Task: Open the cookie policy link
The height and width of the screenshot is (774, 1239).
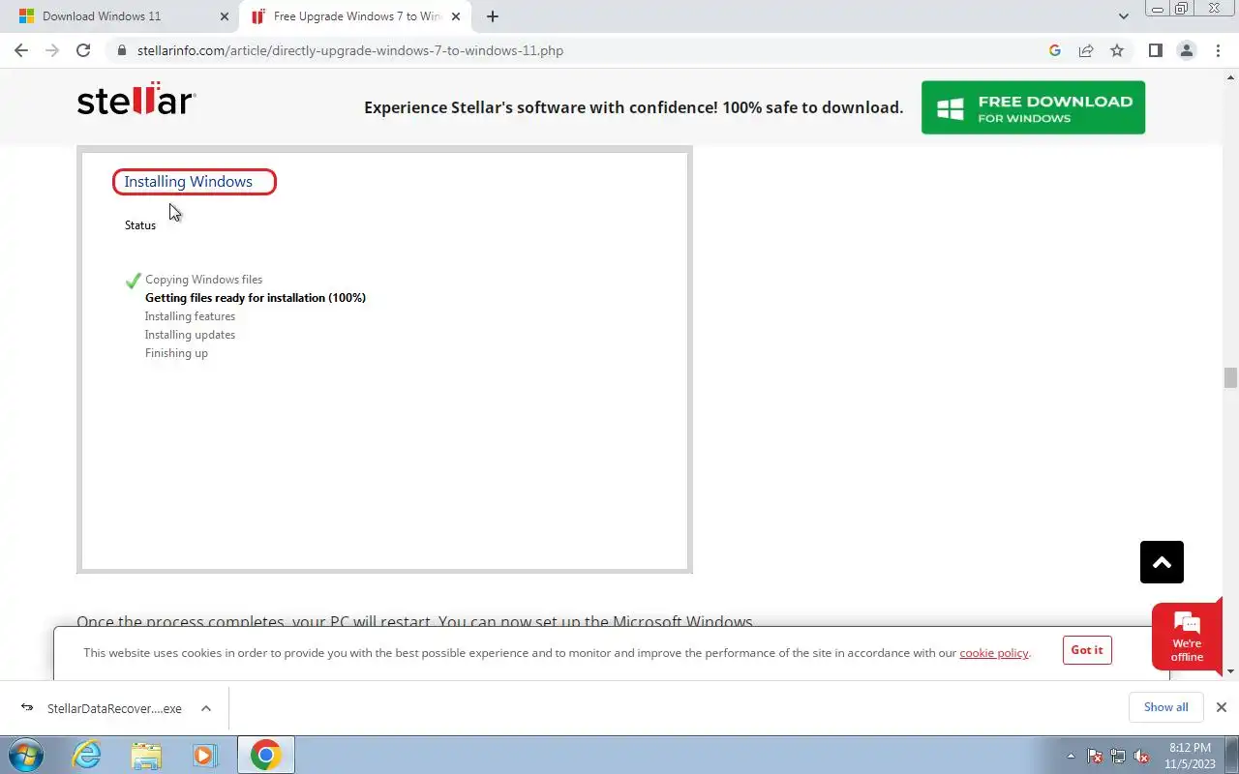Action: point(994,653)
